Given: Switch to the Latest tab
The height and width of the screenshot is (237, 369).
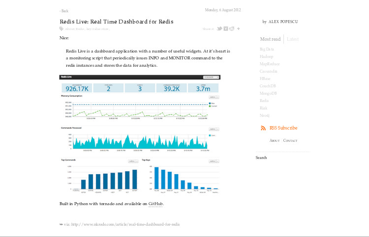Looking at the screenshot, I should (x=293, y=39).
